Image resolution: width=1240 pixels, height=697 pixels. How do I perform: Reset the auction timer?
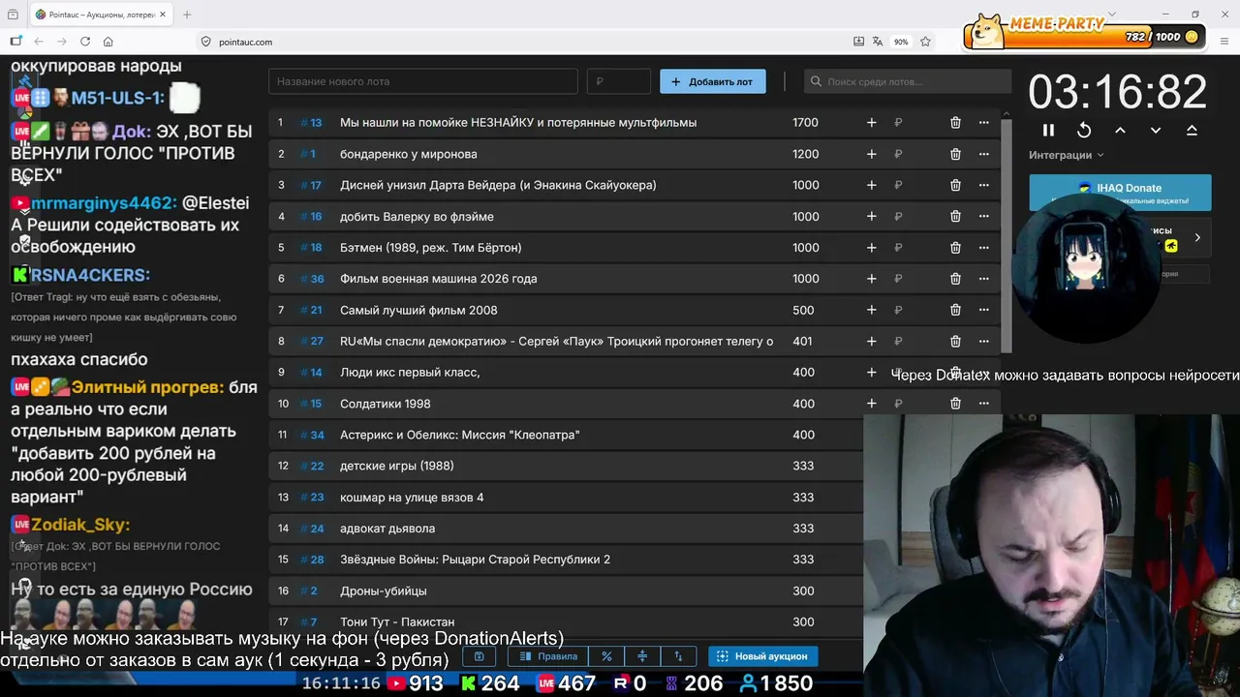1084,130
